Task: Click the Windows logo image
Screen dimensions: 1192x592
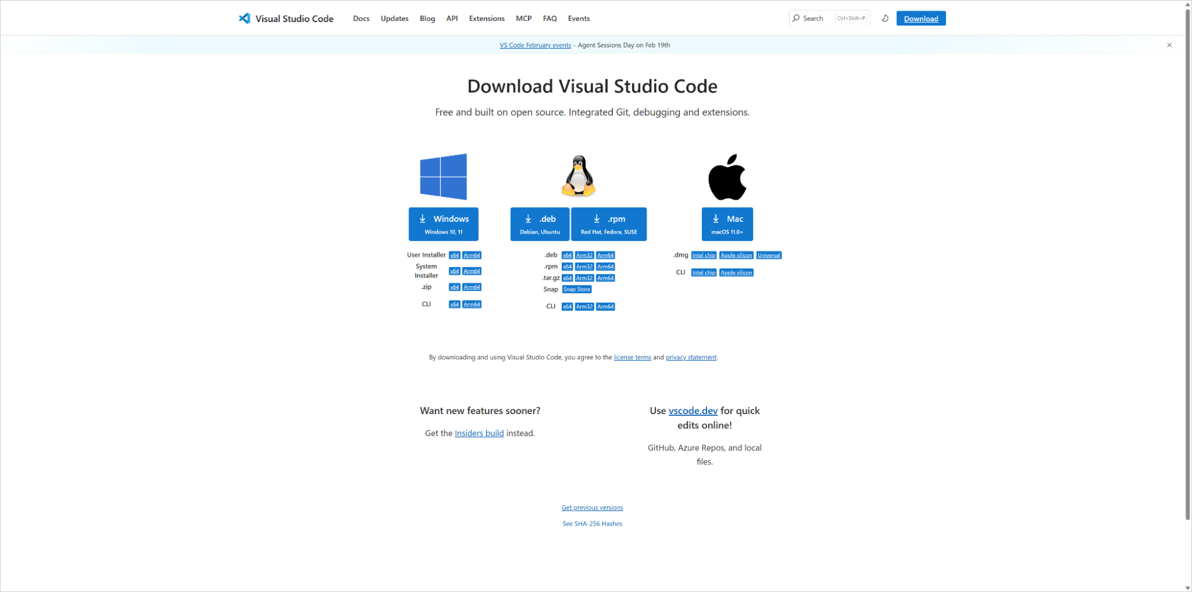Action: 443,176
